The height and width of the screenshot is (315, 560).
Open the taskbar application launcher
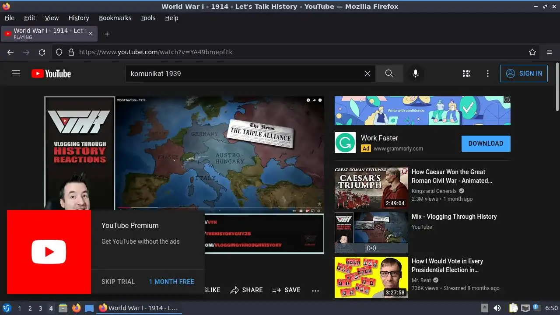[x=7, y=308]
